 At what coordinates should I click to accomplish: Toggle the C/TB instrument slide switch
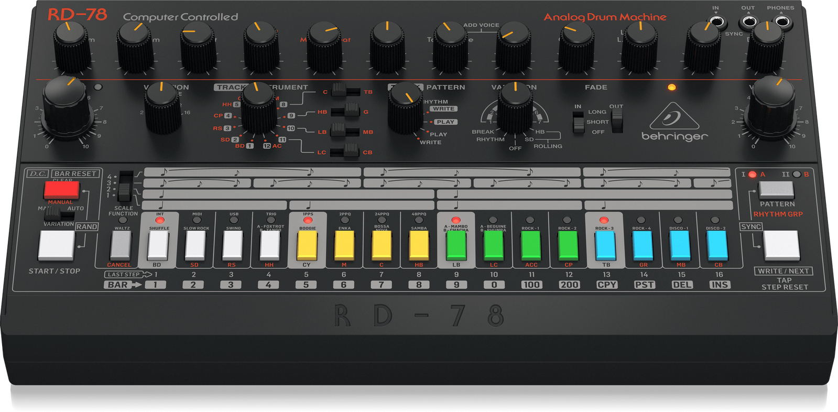click(344, 91)
